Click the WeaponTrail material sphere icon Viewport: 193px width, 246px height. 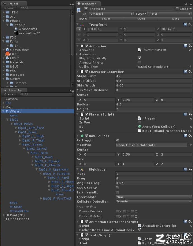[x=16, y=29]
